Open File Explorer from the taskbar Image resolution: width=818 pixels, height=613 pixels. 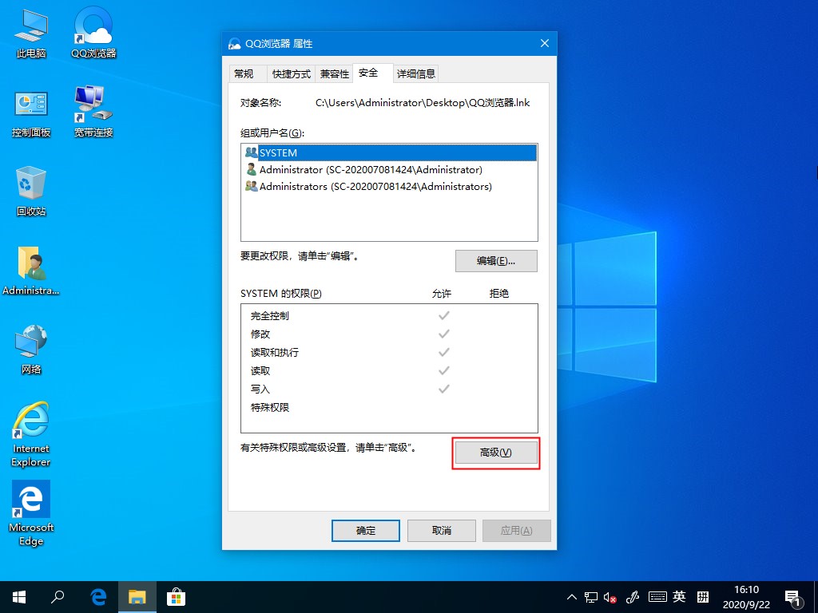(x=137, y=596)
